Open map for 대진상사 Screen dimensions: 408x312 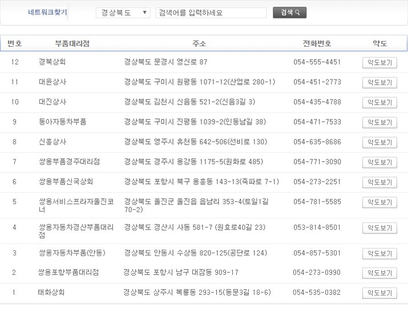(379, 102)
